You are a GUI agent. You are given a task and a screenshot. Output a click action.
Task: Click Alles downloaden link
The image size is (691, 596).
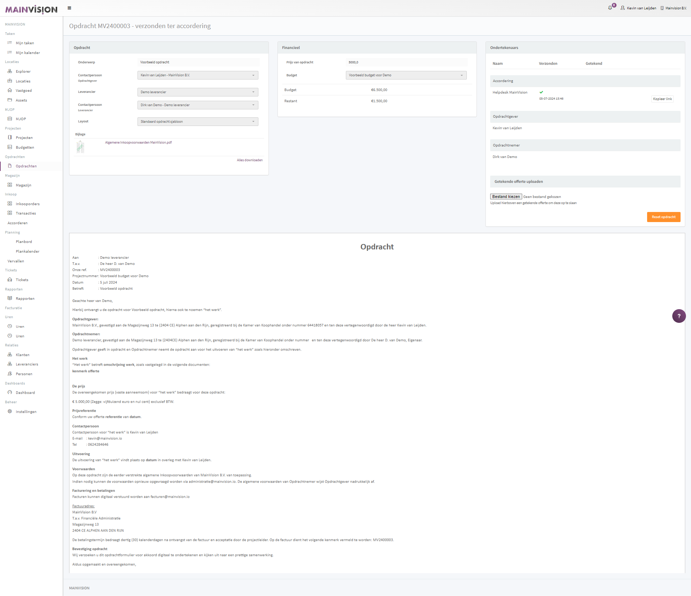point(249,160)
